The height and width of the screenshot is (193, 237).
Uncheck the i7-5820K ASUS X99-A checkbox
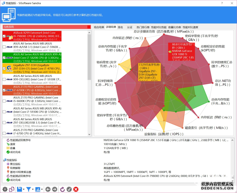coord(4,58)
